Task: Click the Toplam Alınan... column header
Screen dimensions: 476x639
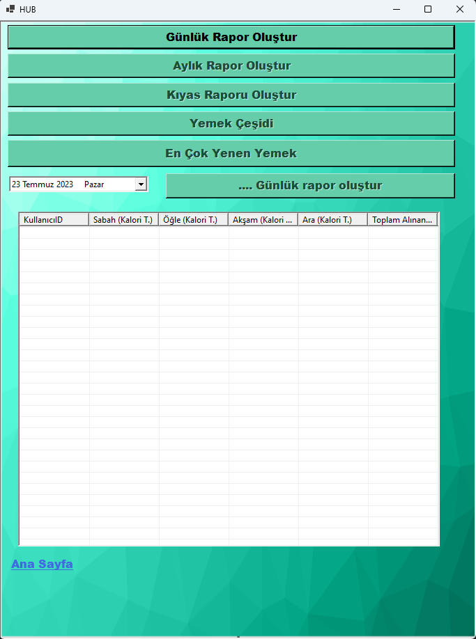Action: pyautogui.click(x=403, y=220)
